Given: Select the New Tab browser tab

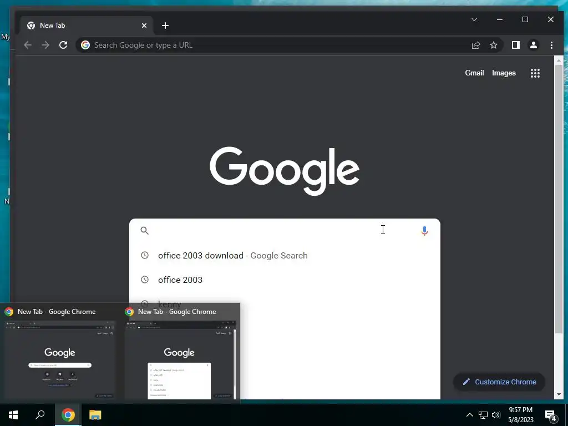Looking at the screenshot, I should click(x=87, y=26).
